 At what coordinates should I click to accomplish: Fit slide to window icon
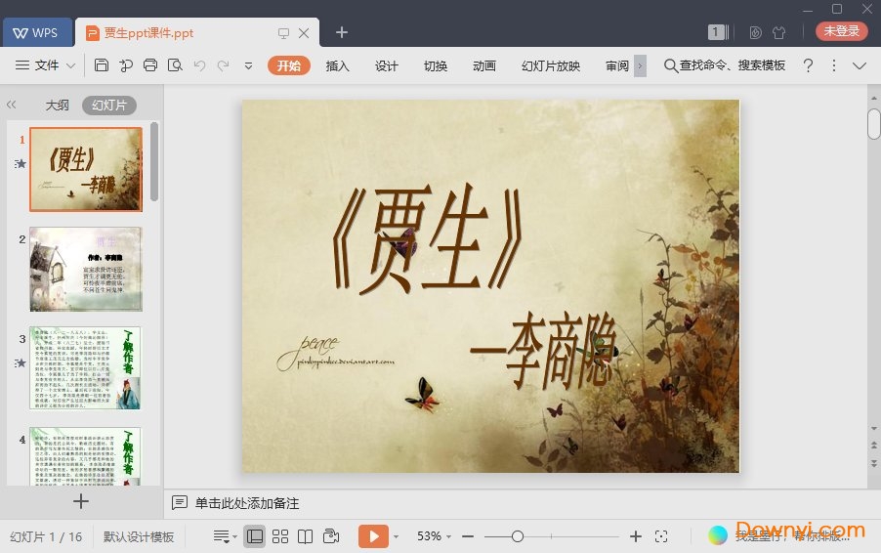coord(661,536)
